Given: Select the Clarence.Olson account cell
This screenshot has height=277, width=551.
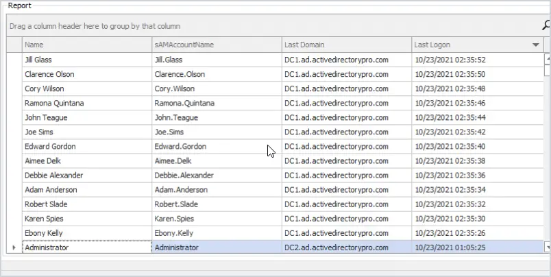Looking at the screenshot, I should (217, 74).
